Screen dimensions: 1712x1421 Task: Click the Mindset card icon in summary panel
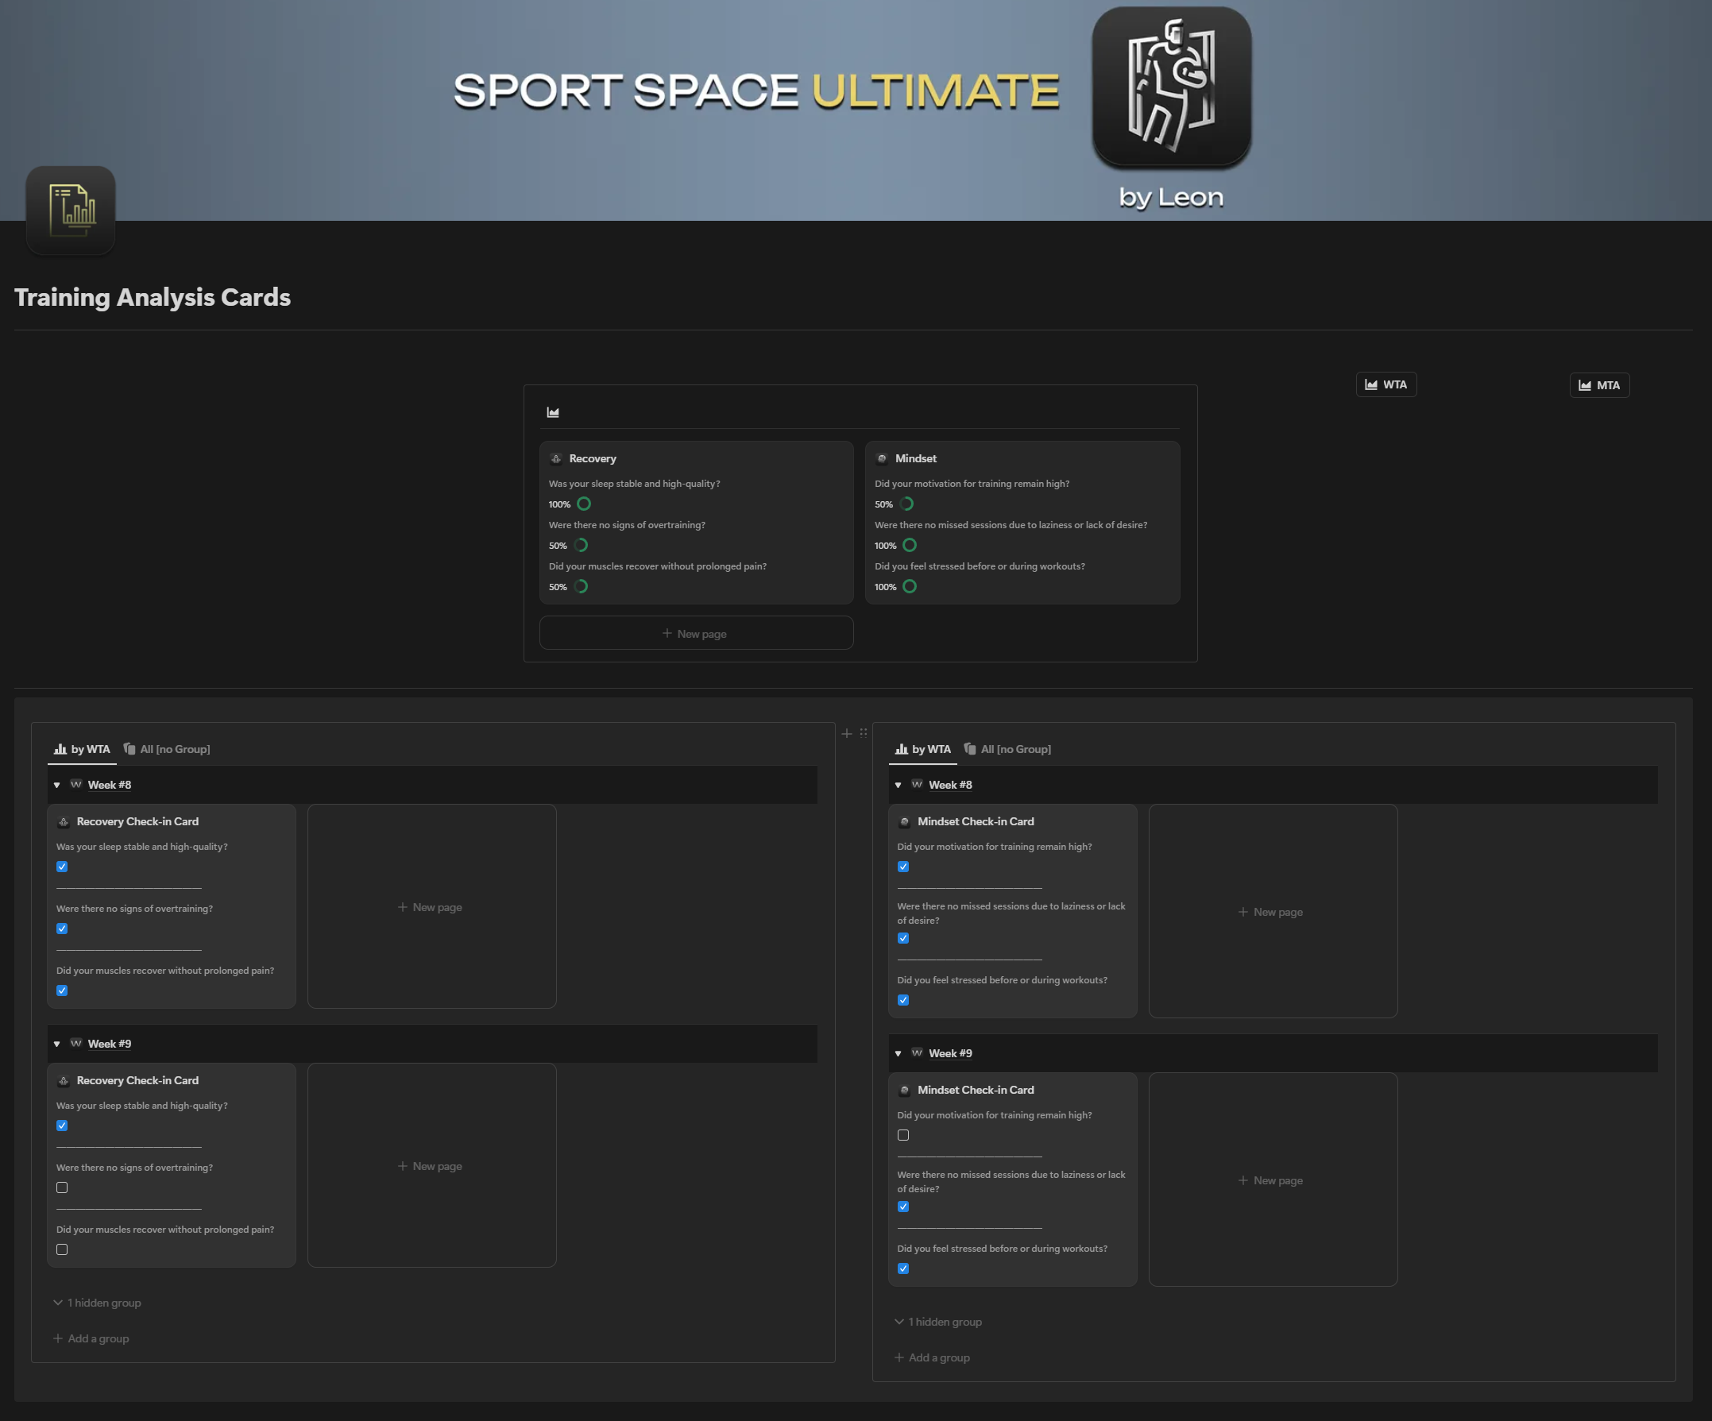tap(881, 459)
